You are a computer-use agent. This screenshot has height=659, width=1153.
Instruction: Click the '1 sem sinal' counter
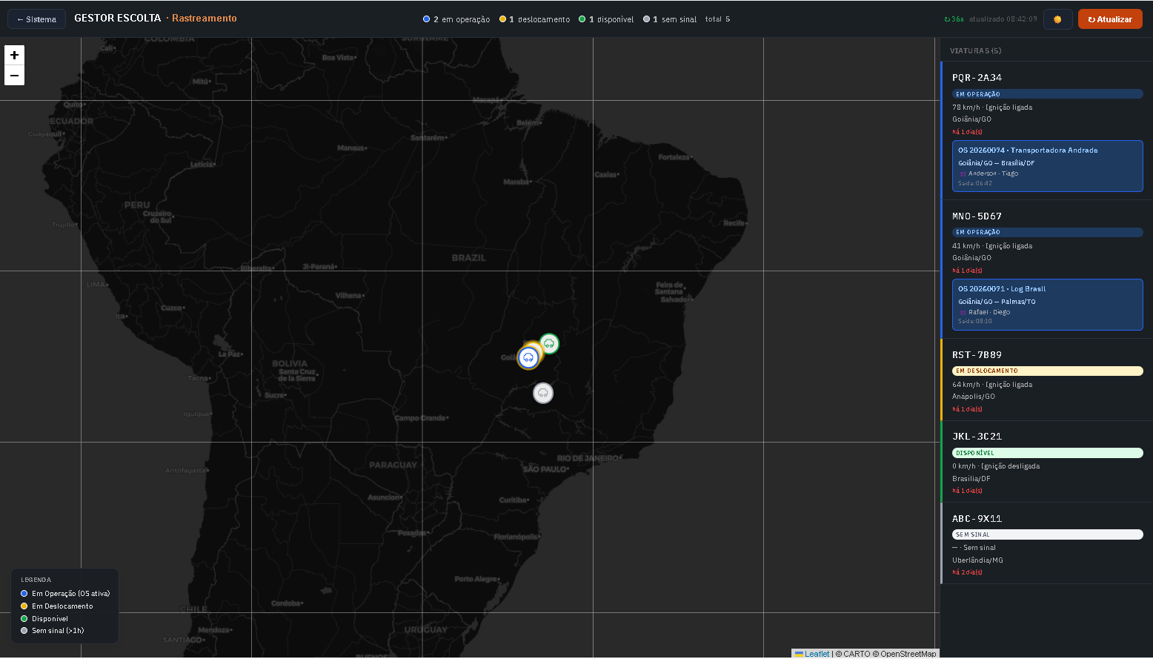pyautogui.click(x=670, y=19)
